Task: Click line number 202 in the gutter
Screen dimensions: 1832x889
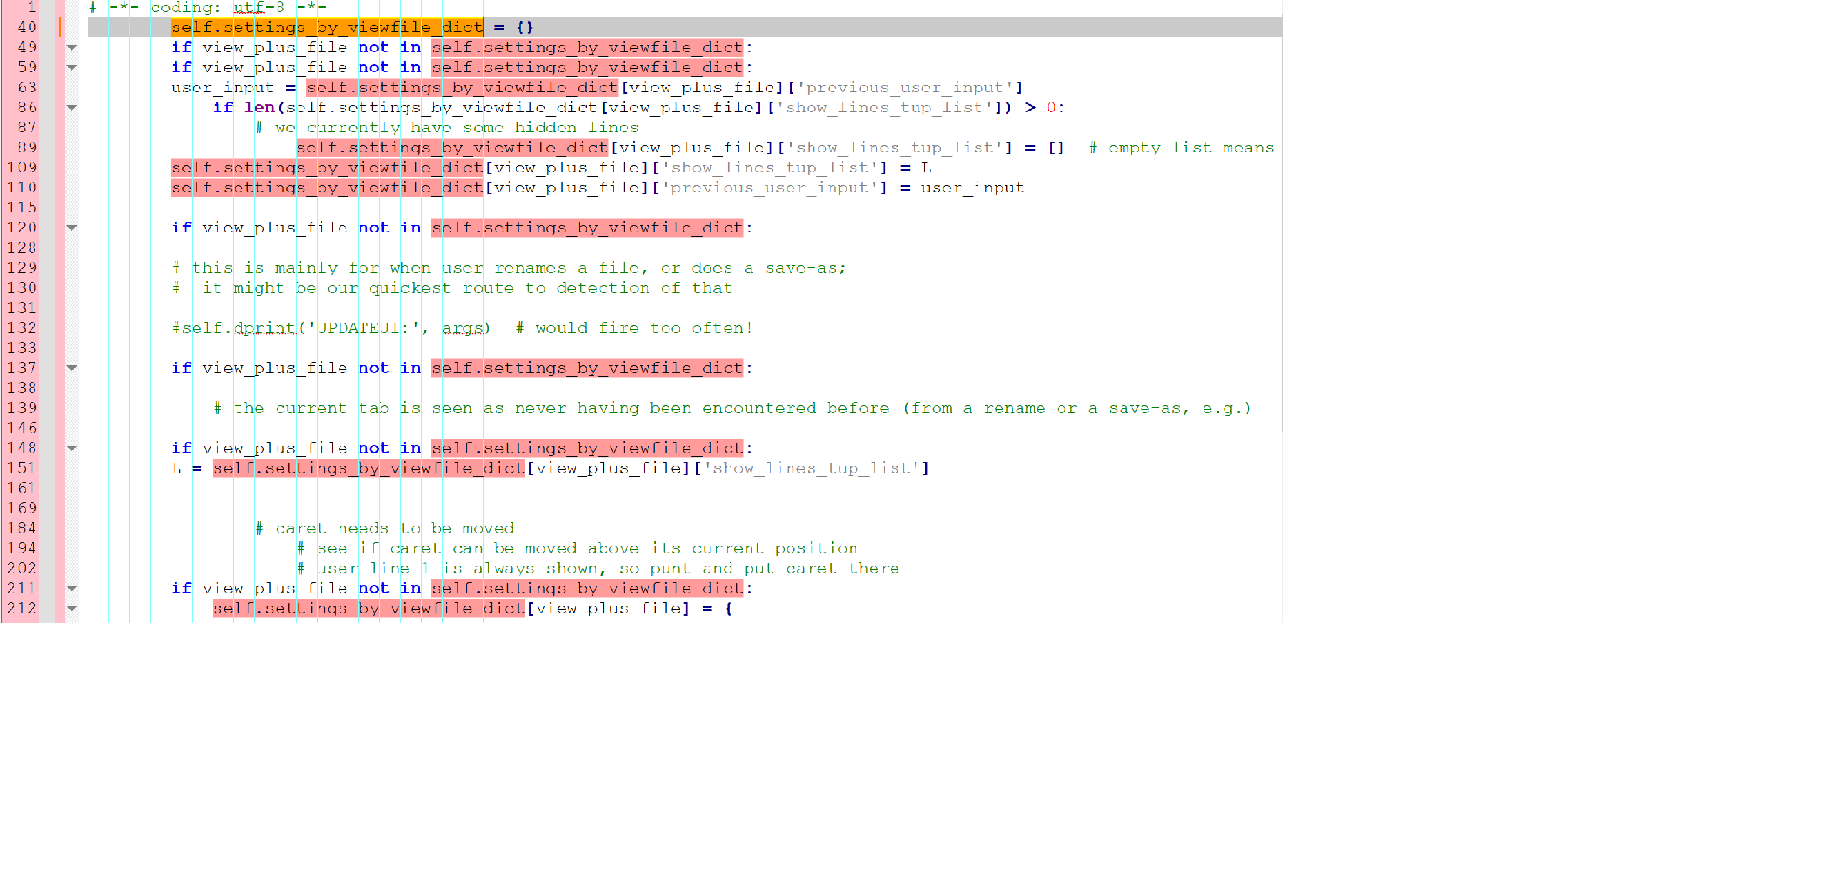Action: [x=22, y=568]
